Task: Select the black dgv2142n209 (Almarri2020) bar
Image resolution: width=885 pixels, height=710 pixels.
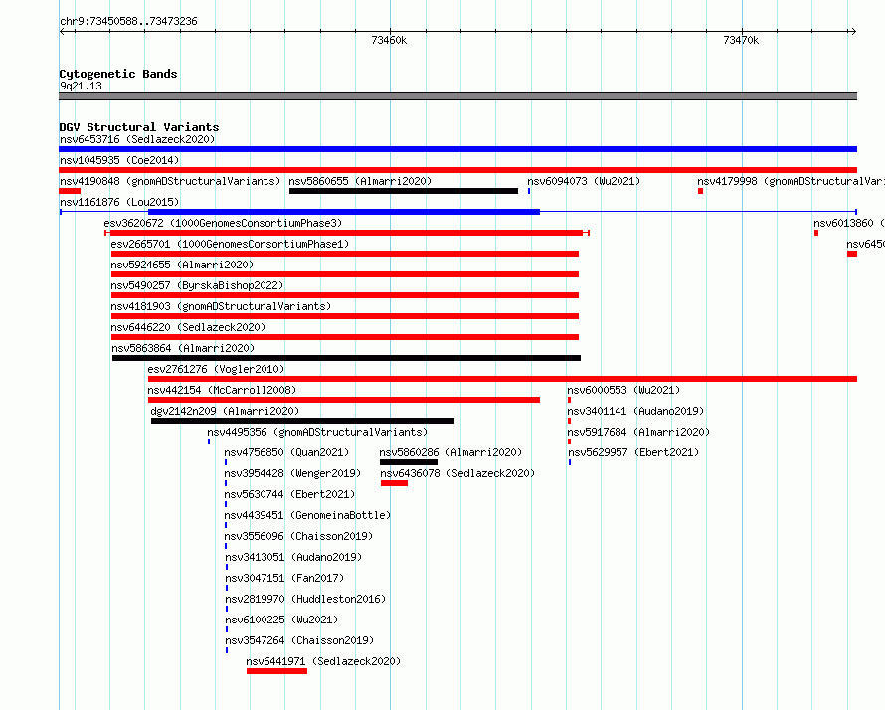Action: click(x=302, y=421)
